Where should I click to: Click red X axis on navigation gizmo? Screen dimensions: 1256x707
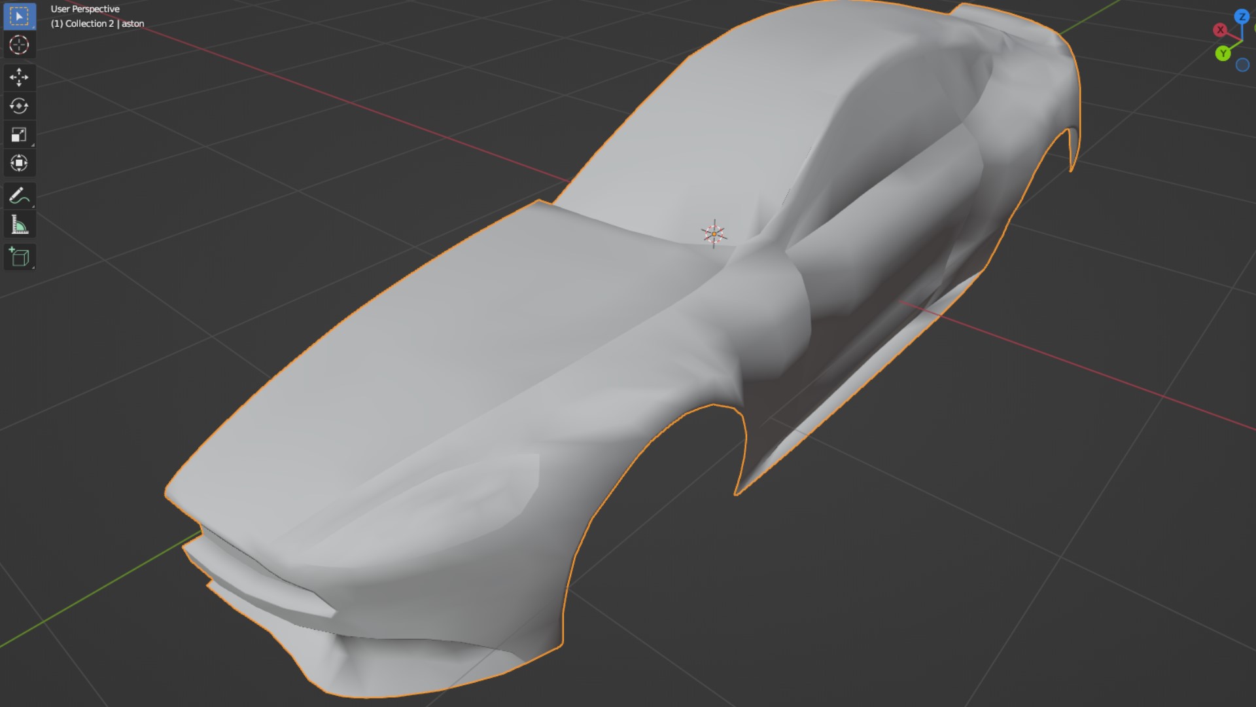pyautogui.click(x=1220, y=30)
